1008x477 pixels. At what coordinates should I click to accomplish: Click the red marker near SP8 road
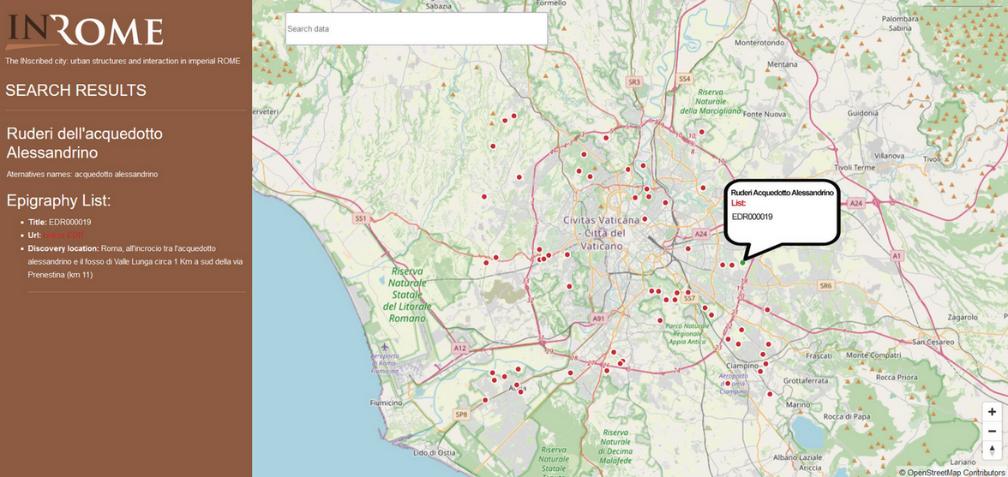tap(485, 400)
